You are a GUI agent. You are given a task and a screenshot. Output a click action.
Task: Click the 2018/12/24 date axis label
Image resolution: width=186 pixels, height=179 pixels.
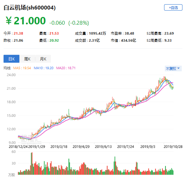click(x=18, y=147)
